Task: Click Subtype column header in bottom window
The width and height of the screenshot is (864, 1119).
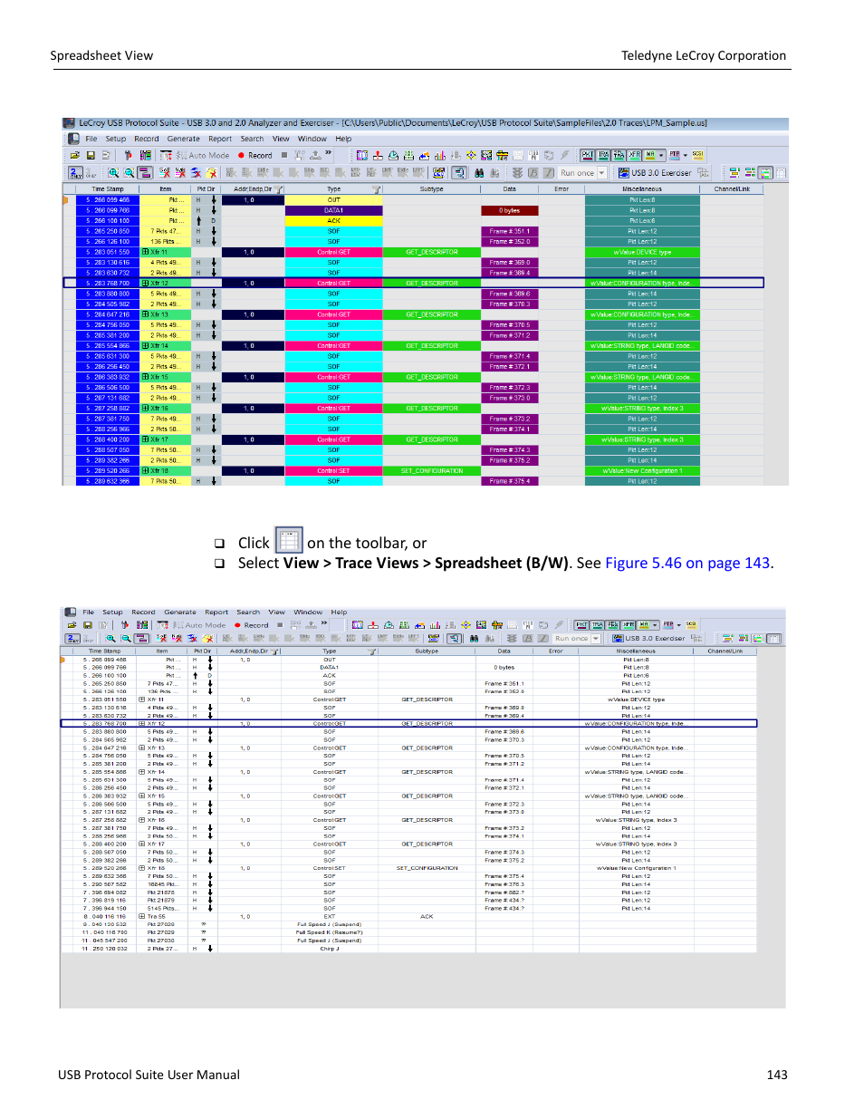Action: [x=427, y=651]
